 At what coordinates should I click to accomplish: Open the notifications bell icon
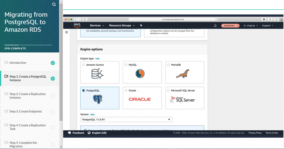[215, 26]
